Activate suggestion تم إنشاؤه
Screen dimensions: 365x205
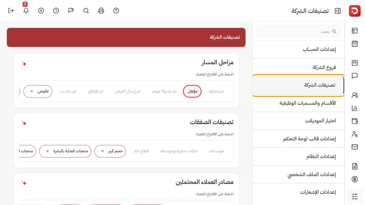point(216,91)
